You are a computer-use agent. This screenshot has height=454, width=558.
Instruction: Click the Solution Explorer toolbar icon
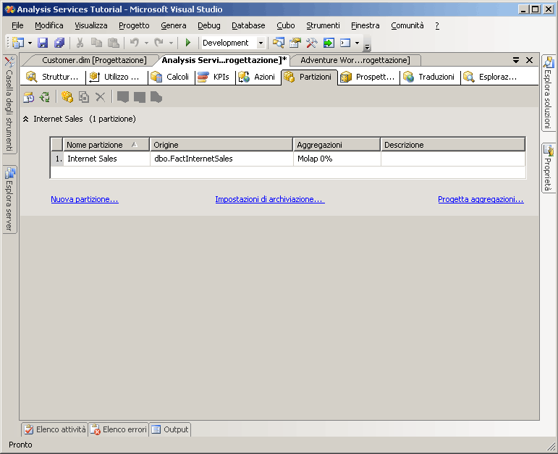279,43
